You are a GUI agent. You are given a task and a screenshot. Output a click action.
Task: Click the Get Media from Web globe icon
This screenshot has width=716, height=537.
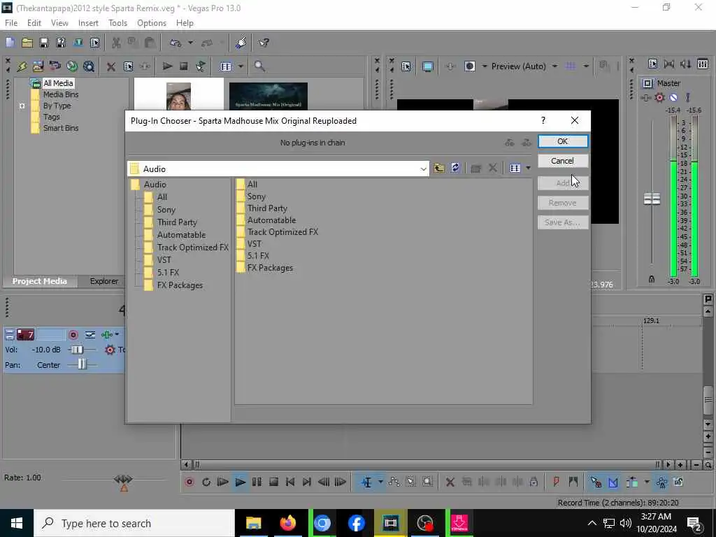(x=72, y=66)
